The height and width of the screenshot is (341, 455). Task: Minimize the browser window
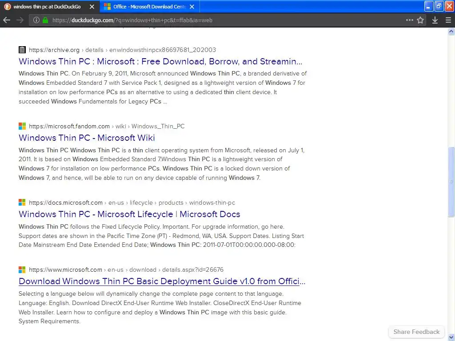pyautogui.click(x=428, y=6)
